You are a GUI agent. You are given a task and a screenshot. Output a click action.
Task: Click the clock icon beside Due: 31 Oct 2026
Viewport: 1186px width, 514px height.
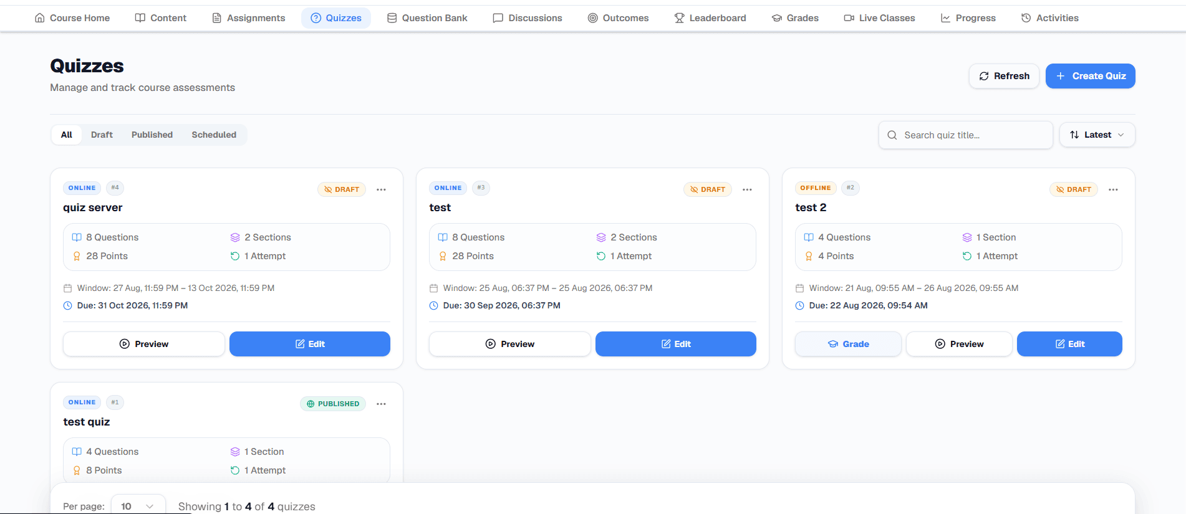pyautogui.click(x=68, y=305)
